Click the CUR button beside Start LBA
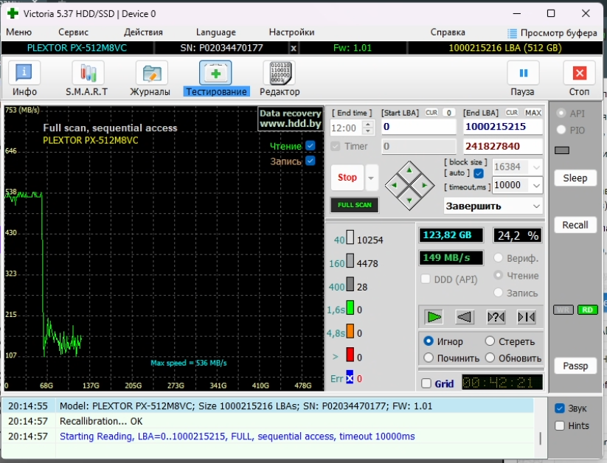 [x=431, y=113]
